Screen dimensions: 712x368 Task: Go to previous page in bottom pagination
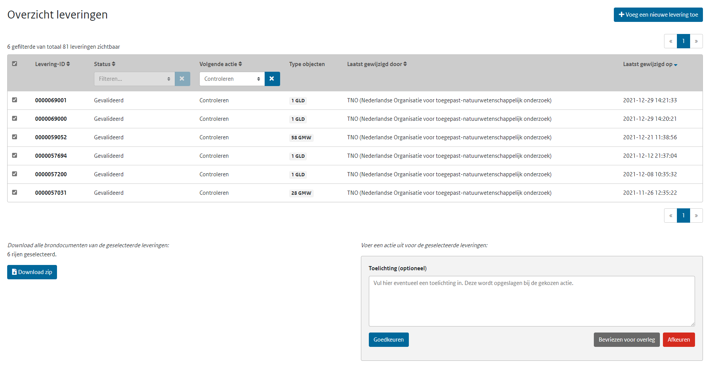[x=670, y=216]
